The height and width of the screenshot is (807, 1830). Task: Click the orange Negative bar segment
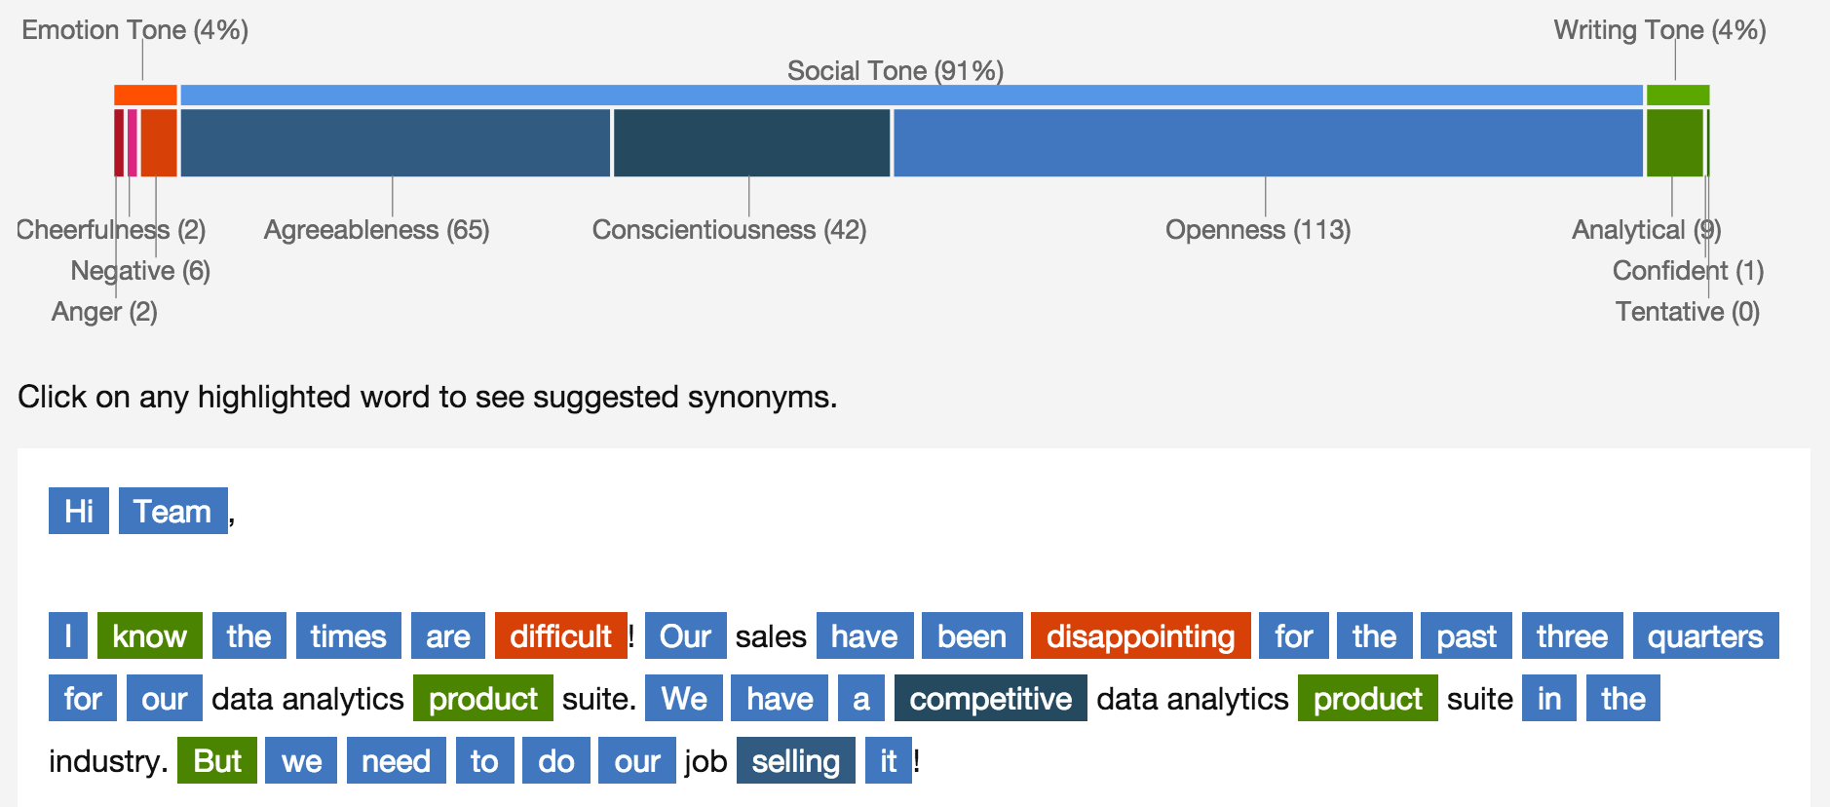(x=159, y=143)
